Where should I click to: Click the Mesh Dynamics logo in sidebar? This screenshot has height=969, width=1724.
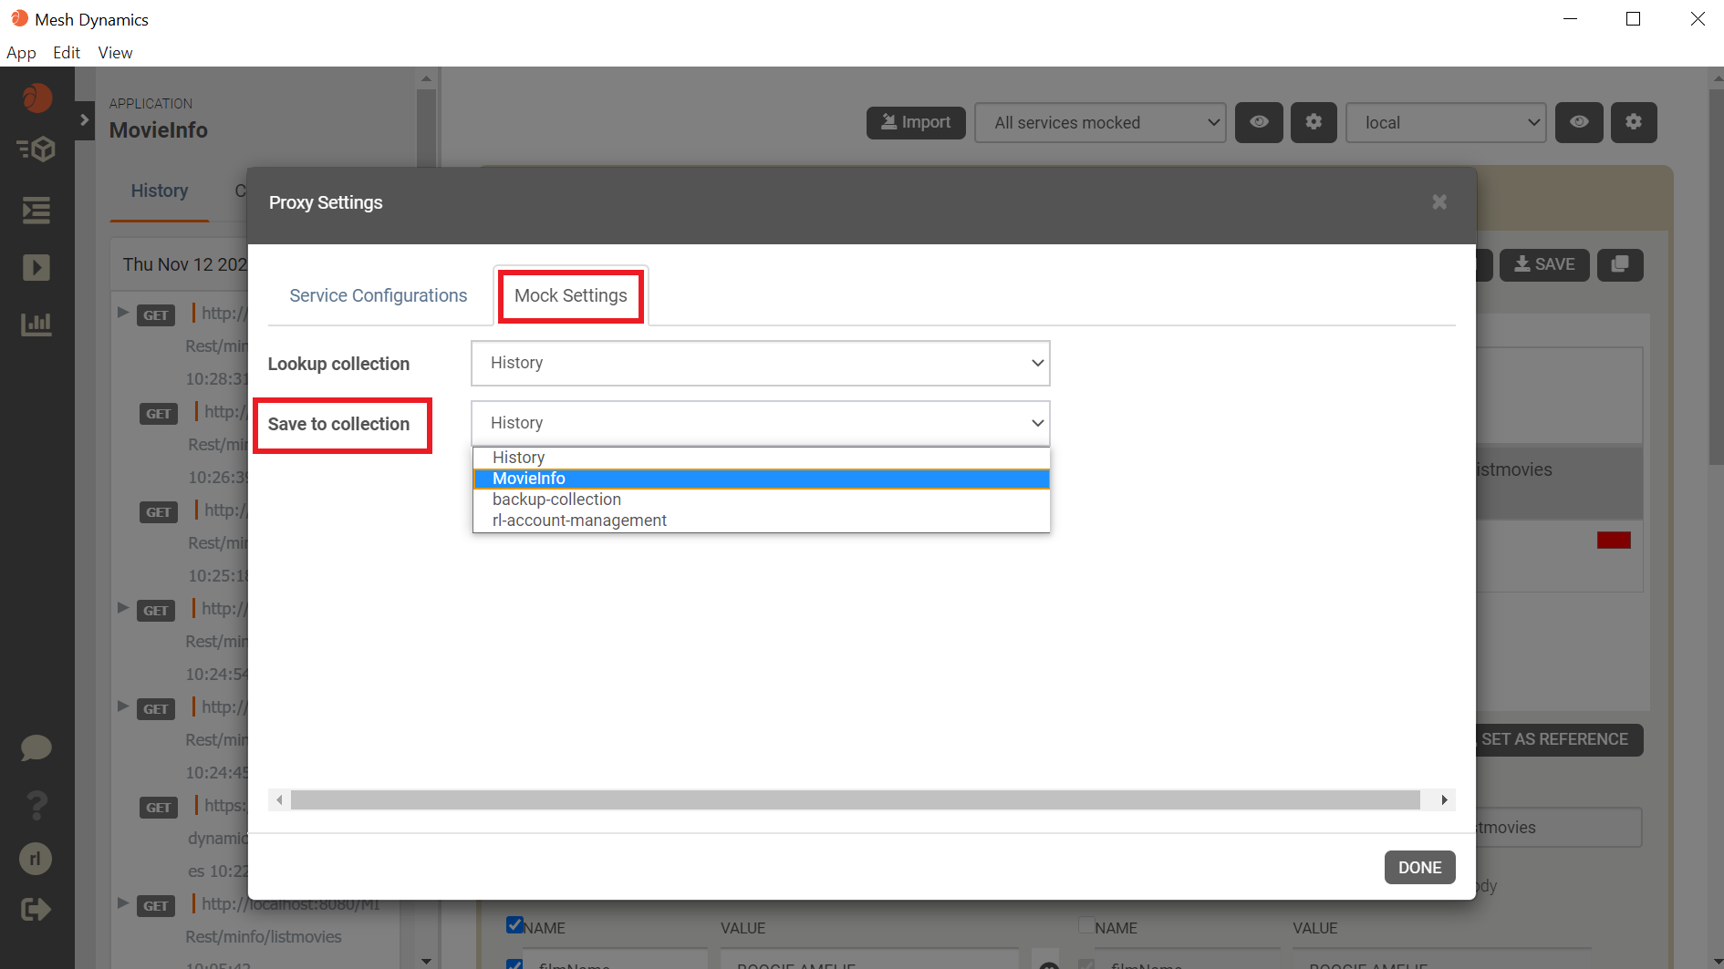[36, 98]
